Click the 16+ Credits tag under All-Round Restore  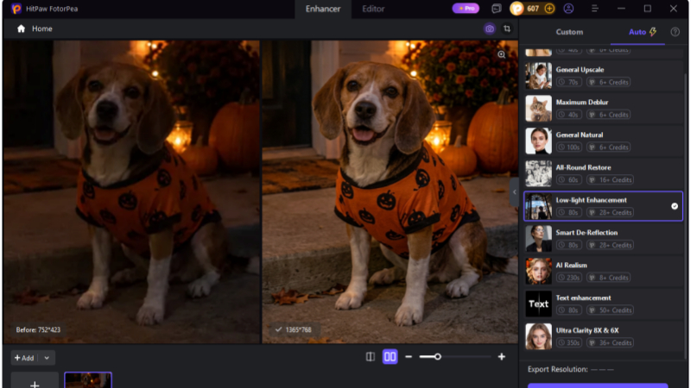coord(611,180)
